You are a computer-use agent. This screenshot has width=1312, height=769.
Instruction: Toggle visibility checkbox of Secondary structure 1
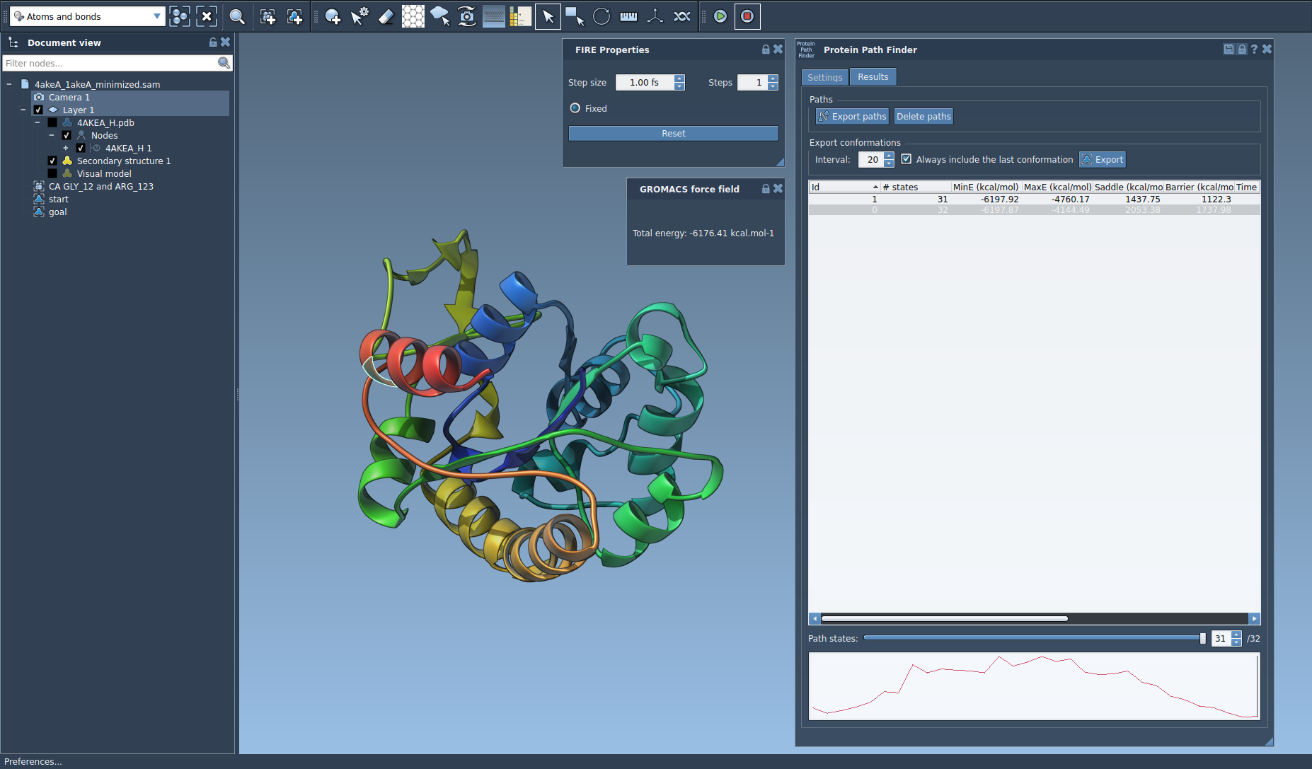52,161
